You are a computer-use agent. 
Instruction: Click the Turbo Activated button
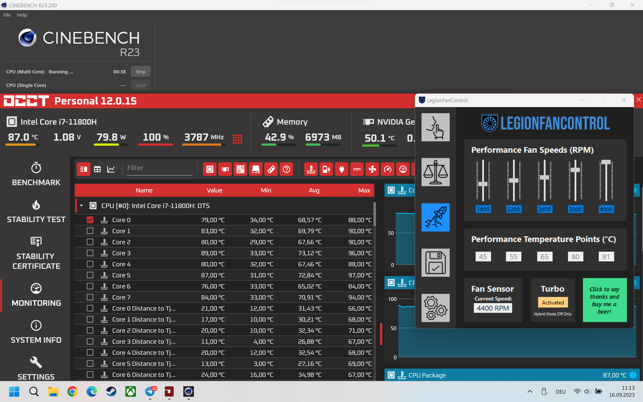pyautogui.click(x=553, y=303)
